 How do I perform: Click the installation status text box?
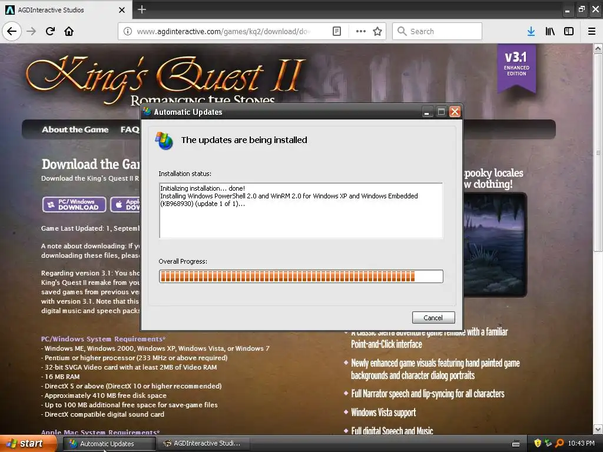pos(301,210)
